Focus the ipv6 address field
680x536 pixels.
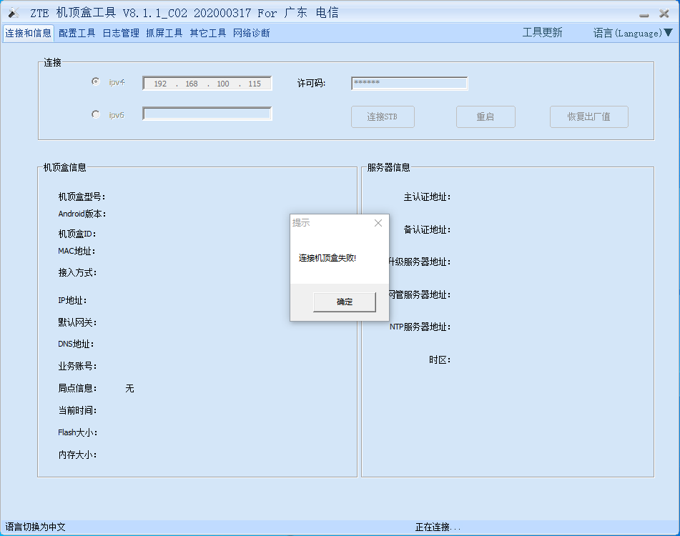[x=207, y=114]
